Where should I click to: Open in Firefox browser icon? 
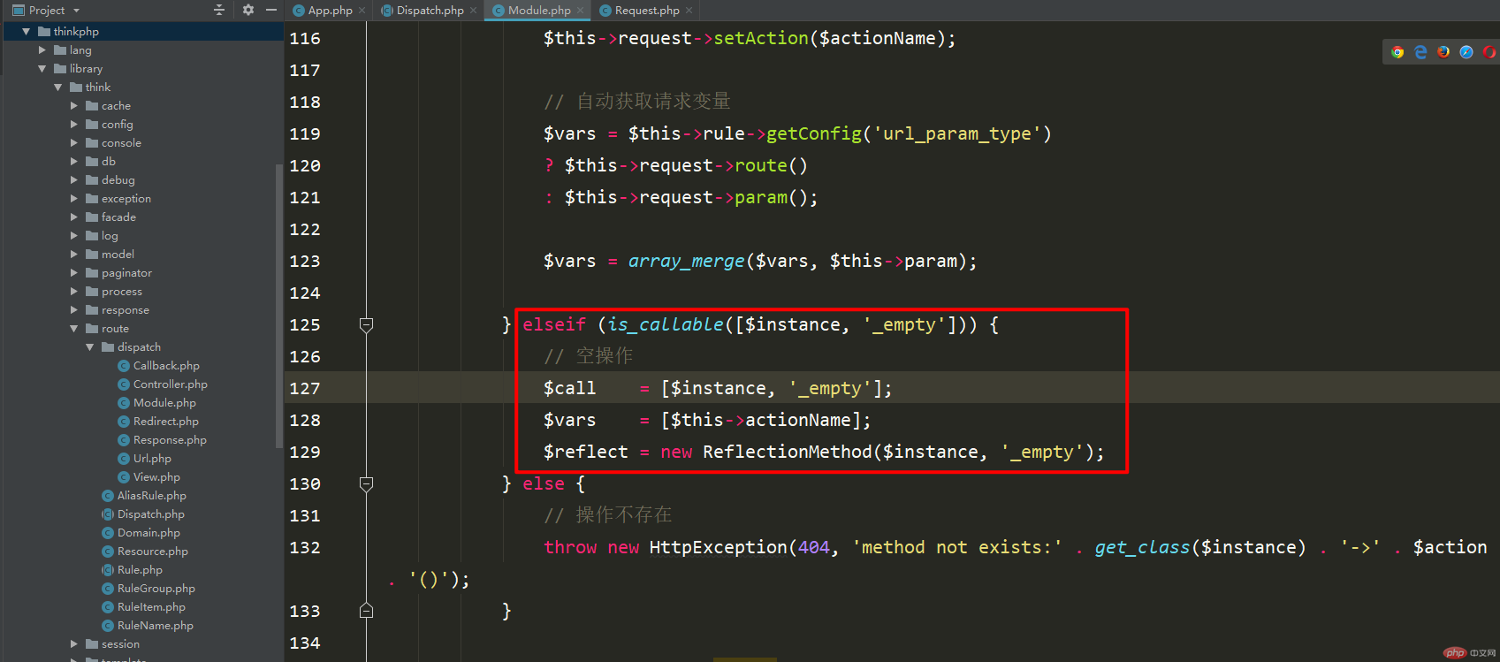[x=1443, y=52]
